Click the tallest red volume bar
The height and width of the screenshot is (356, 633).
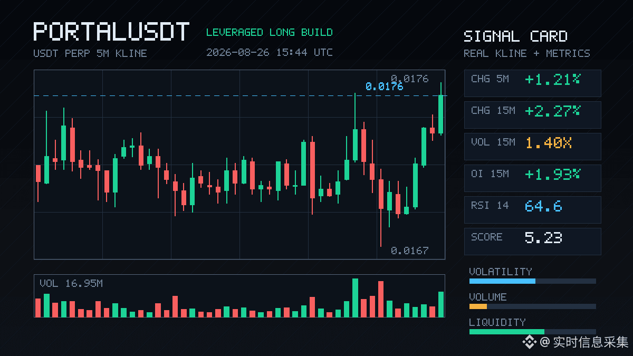click(x=381, y=299)
